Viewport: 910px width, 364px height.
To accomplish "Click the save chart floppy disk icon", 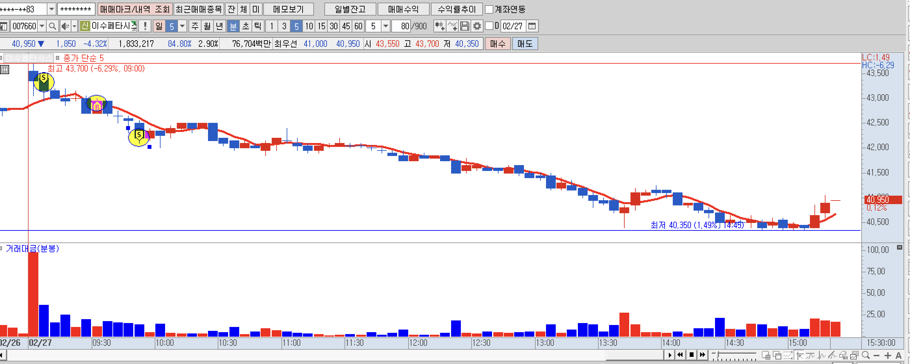I will click(464, 26).
